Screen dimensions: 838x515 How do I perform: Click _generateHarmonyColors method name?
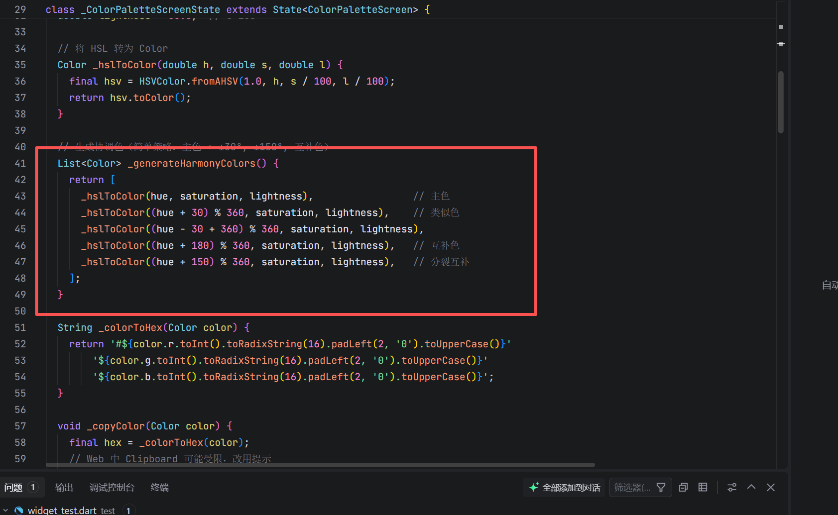coord(192,163)
